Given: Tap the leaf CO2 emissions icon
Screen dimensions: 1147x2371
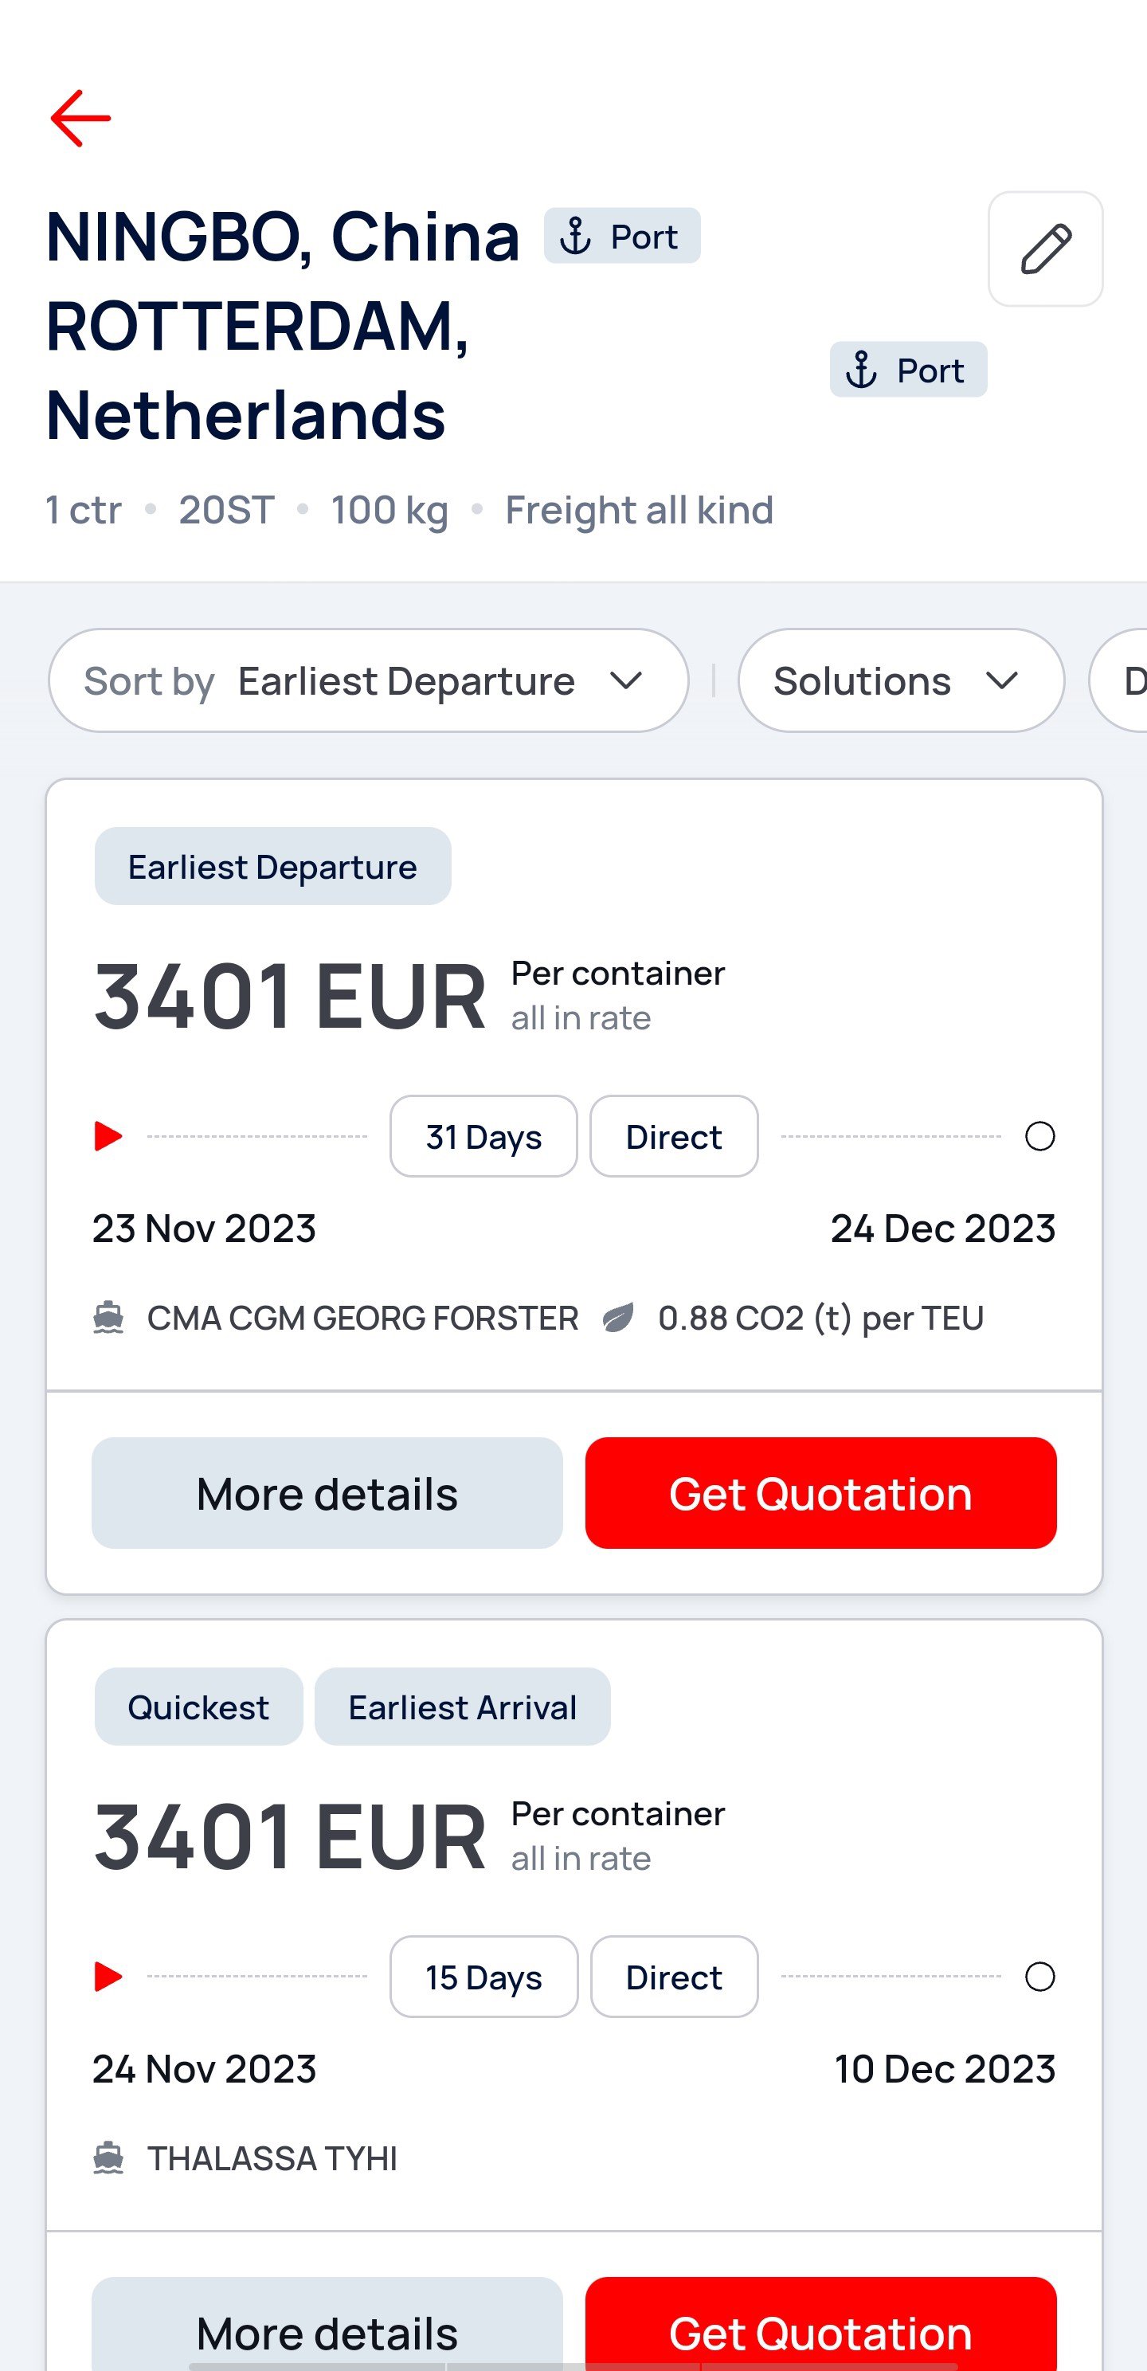Looking at the screenshot, I should 617,1318.
